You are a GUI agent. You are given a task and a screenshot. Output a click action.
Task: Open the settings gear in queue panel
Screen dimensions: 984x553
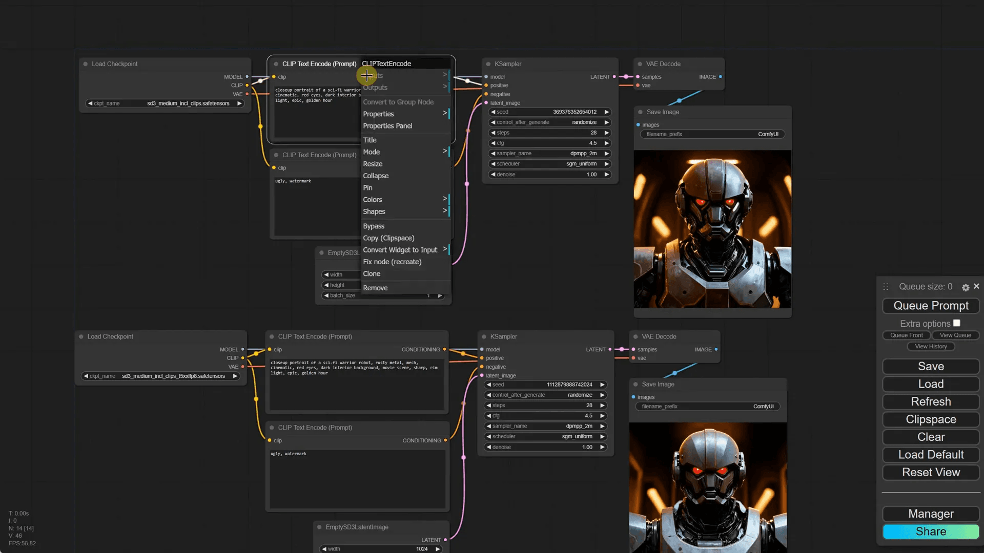(x=966, y=287)
